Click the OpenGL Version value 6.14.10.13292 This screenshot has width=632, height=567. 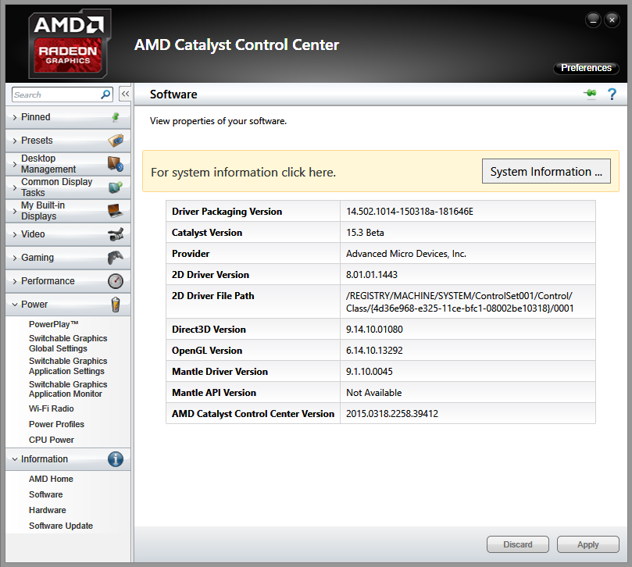pyautogui.click(x=374, y=351)
